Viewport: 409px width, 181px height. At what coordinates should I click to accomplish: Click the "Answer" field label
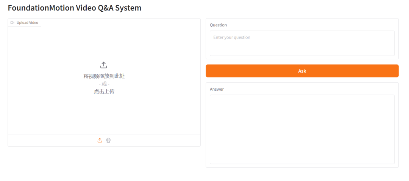click(x=217, y=89)
